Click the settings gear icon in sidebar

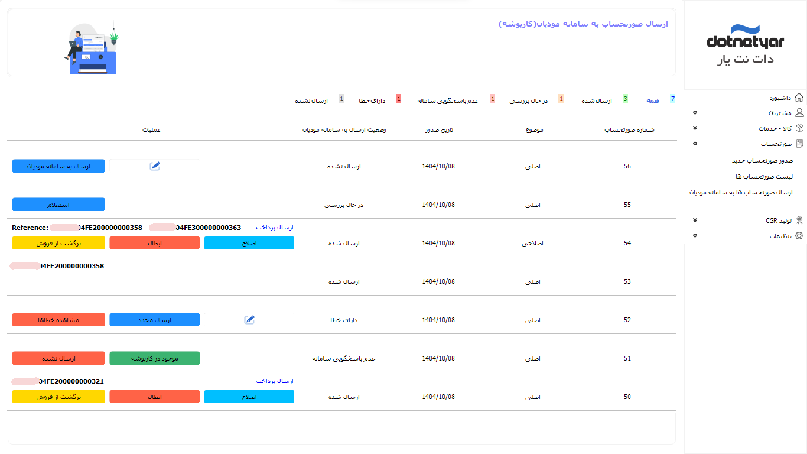799,236
